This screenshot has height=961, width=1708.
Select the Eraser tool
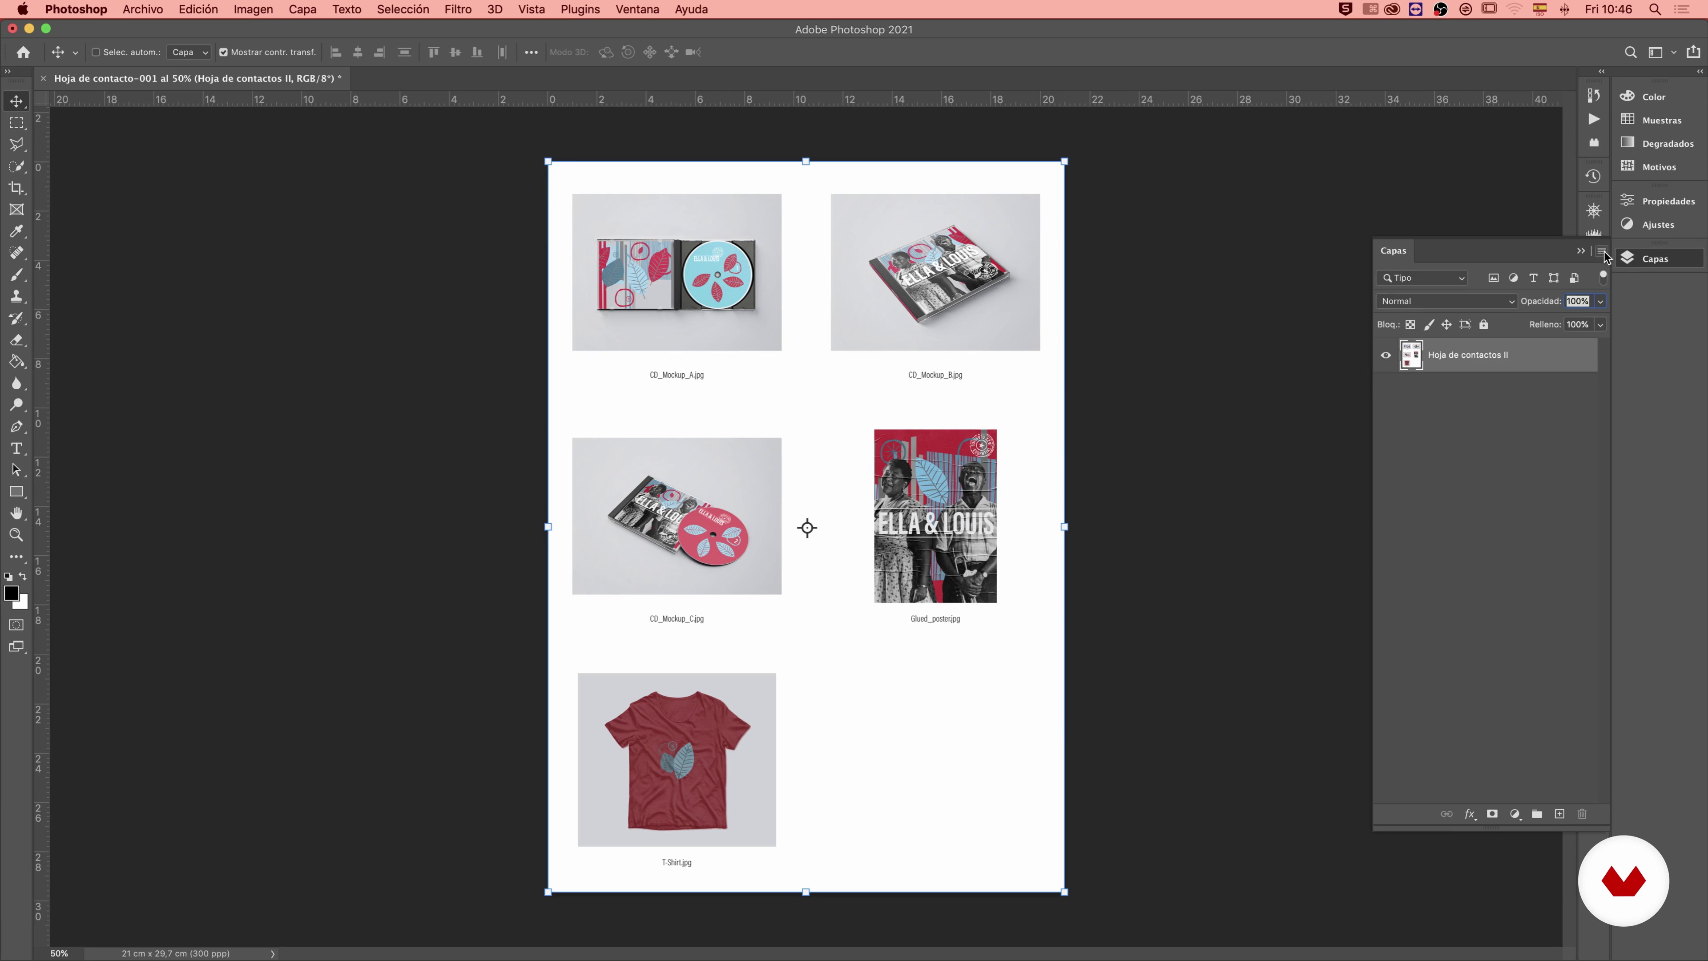(16, 340)
